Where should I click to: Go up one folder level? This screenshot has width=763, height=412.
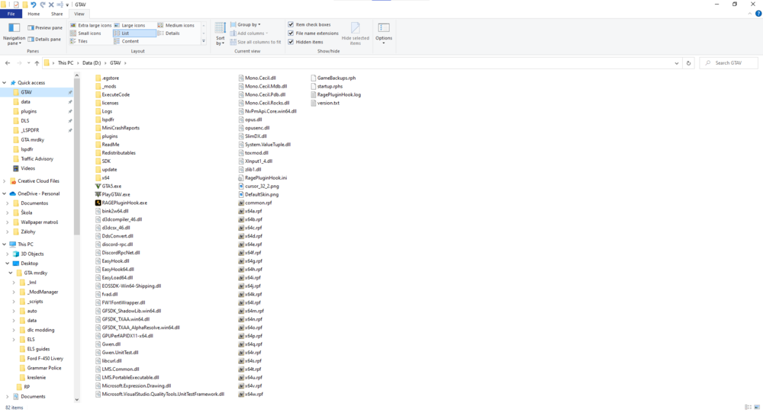(x=37, y=63)
